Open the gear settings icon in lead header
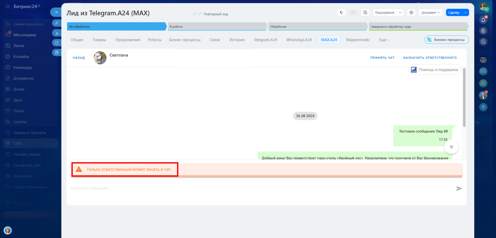 pos(411,12)
